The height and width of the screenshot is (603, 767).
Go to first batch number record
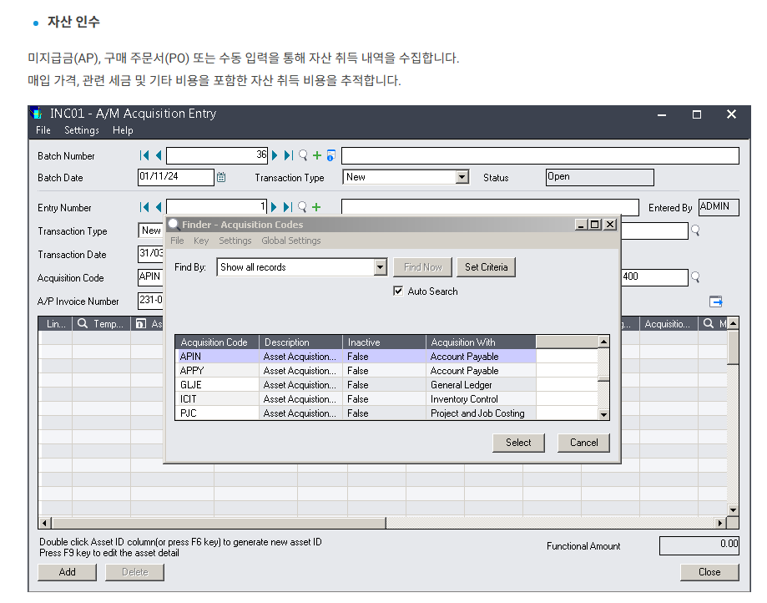[144, 155]
